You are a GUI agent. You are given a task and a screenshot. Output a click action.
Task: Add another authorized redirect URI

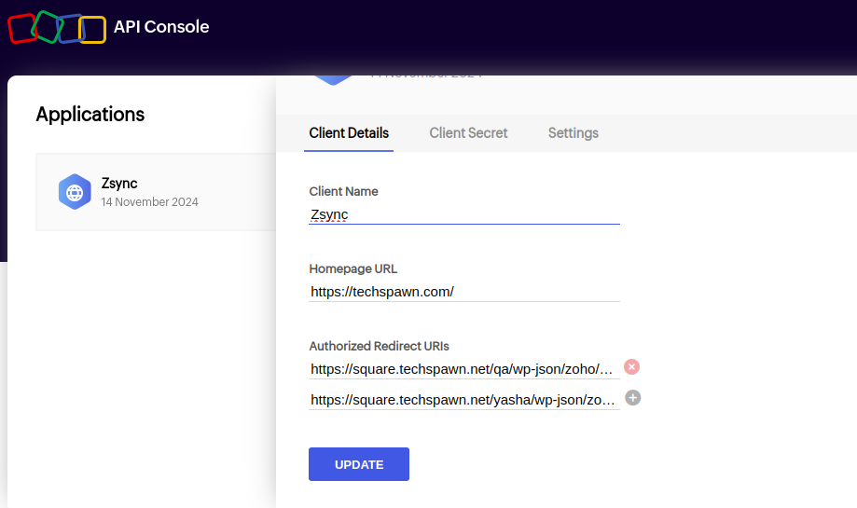[x=632, y=398]
